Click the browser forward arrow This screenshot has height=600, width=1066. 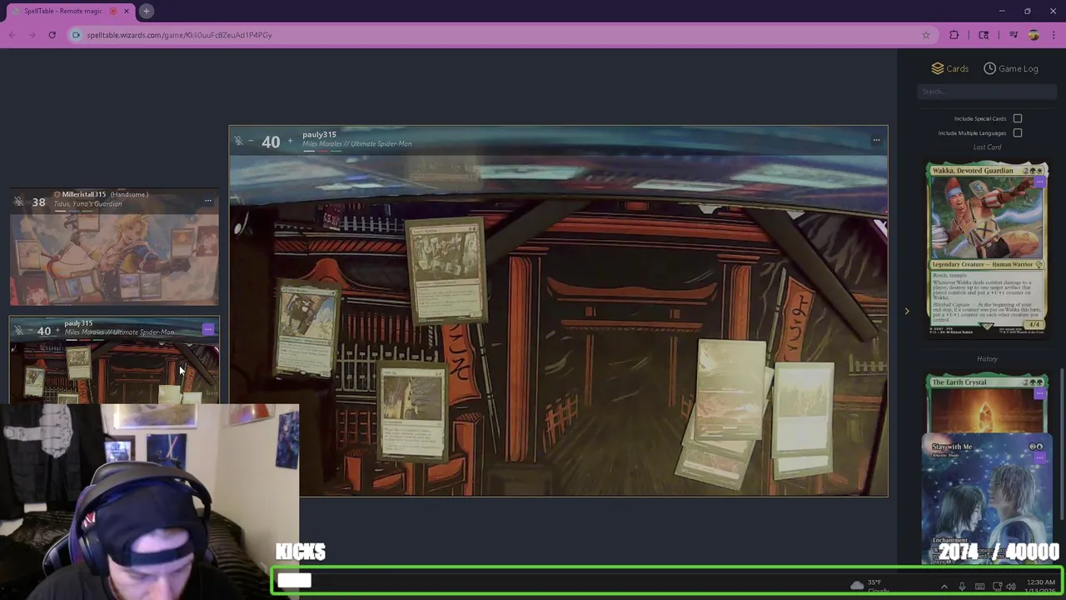coord(32,35)
